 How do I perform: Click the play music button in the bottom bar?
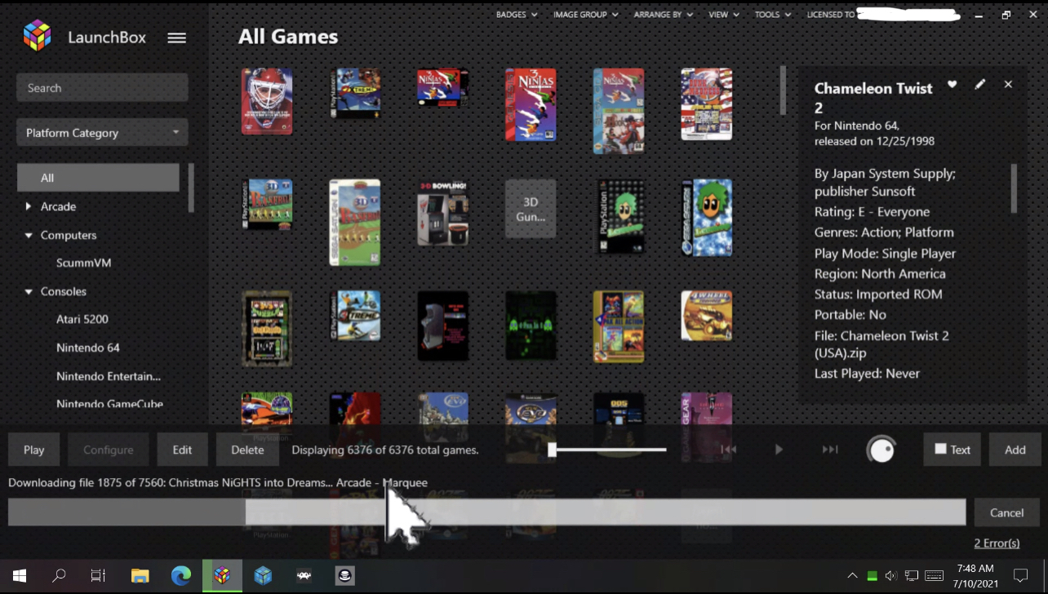779,450
